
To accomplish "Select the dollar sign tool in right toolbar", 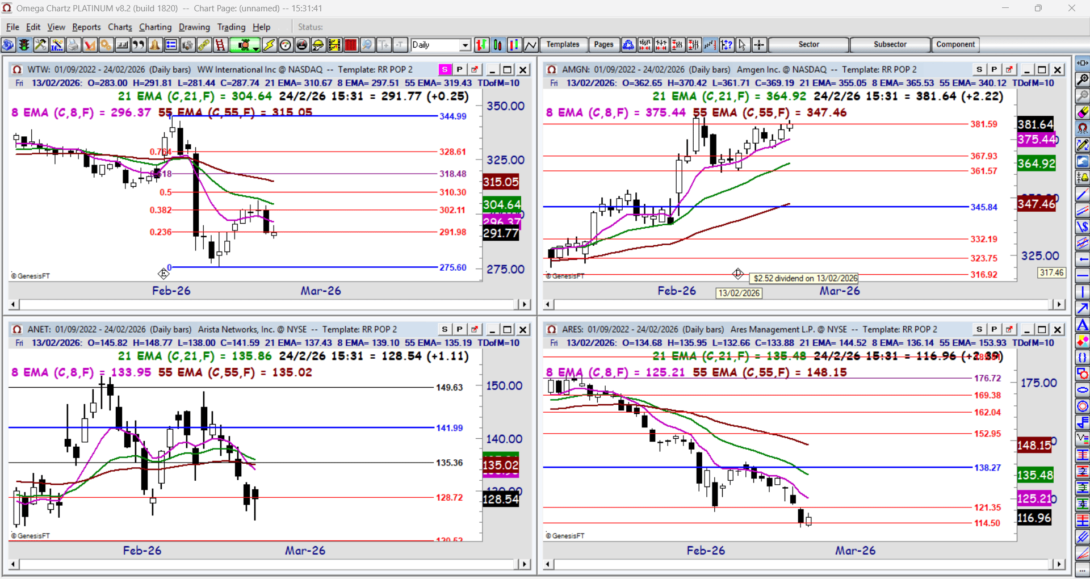I will [1083, 227].
